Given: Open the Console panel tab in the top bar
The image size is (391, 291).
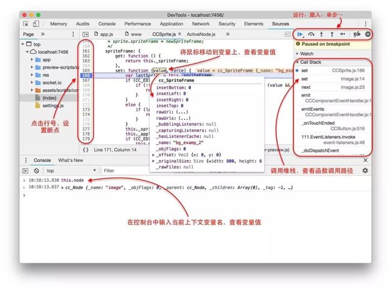Looking at the screenshot, I should click(x=106, y=23).
